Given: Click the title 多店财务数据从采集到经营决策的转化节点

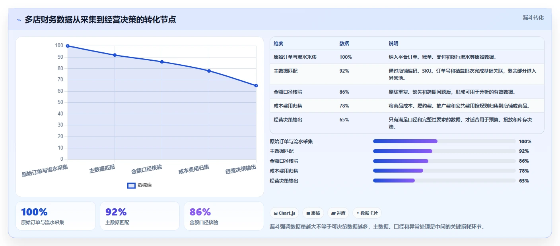Looking at the screenshot, I should tap(100, 19).
